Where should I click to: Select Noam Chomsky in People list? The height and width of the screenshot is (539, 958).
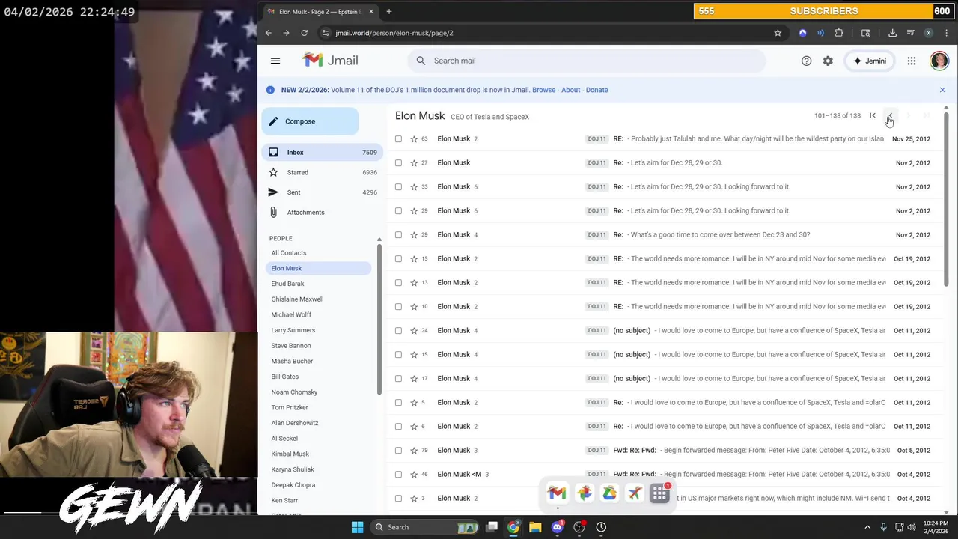(294, 392)
